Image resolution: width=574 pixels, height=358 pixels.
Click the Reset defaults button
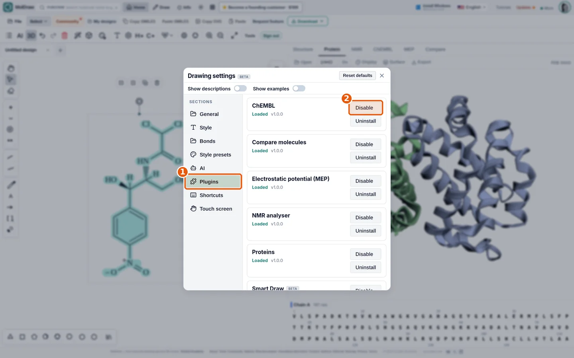pos(358,76)
